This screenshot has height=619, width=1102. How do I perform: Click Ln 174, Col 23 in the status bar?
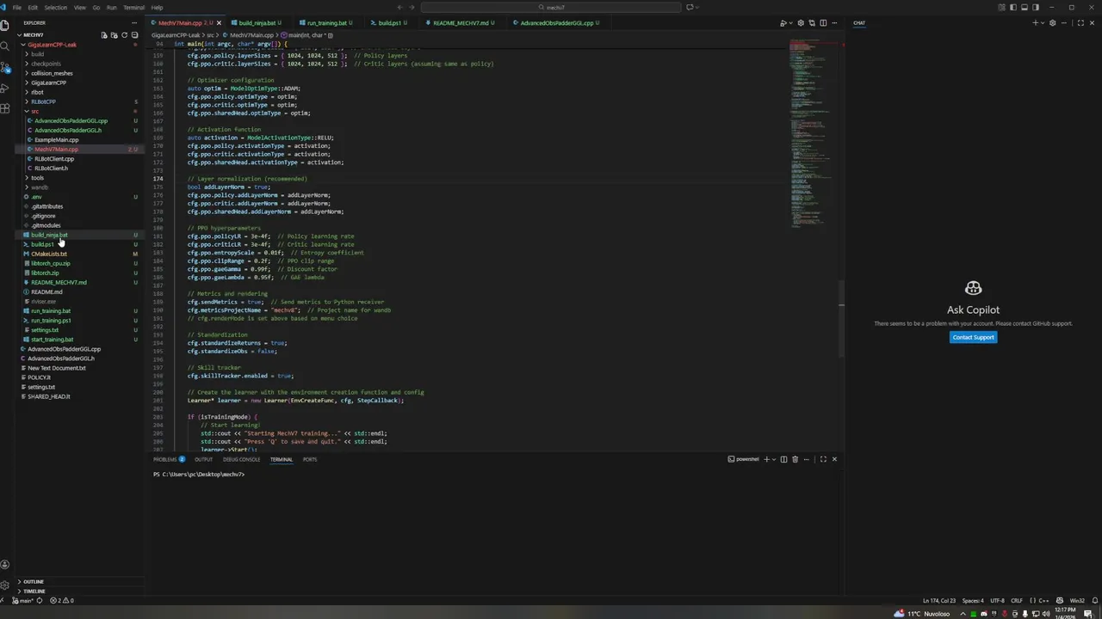tap(939, 601)
